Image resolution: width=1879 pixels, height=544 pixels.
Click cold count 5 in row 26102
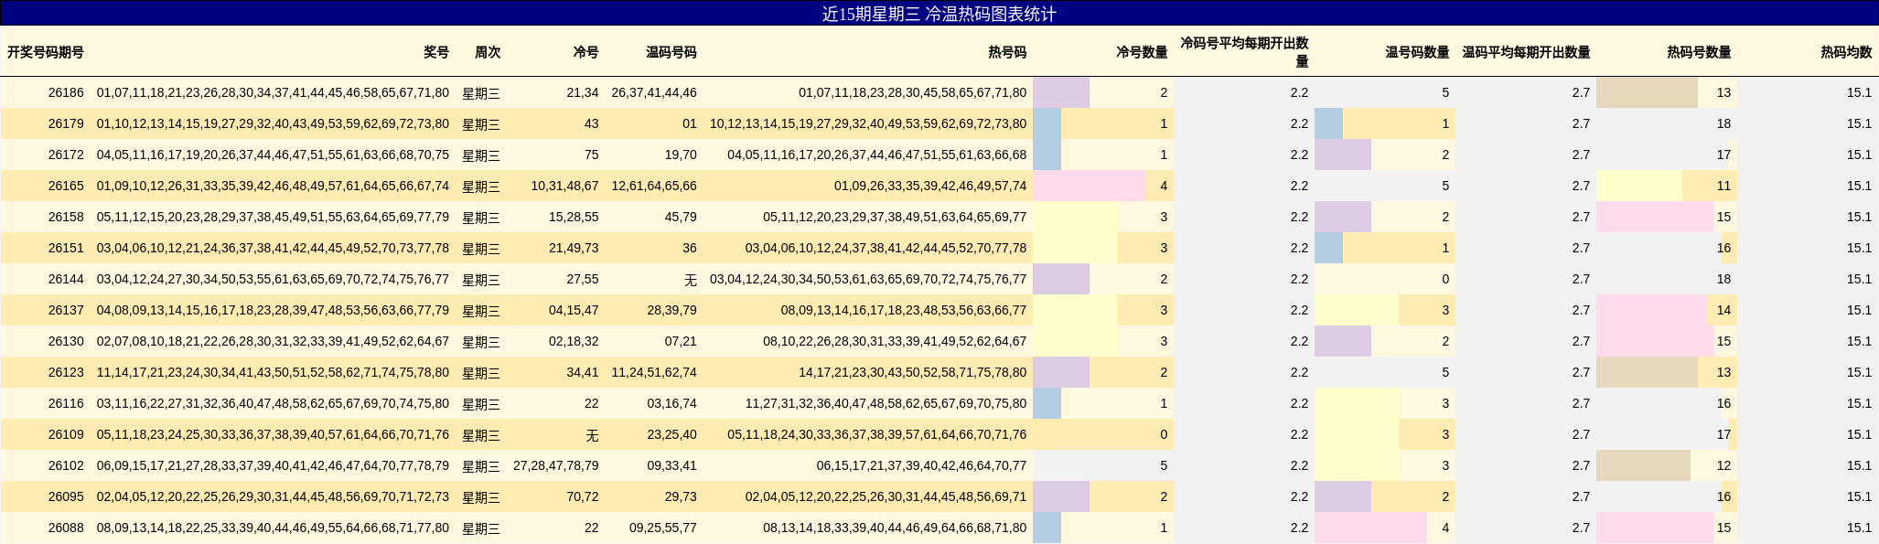click(1164, 465)
